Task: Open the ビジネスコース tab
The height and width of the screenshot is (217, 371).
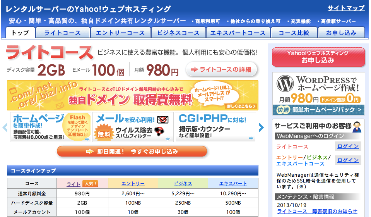Action: point(178,33)
